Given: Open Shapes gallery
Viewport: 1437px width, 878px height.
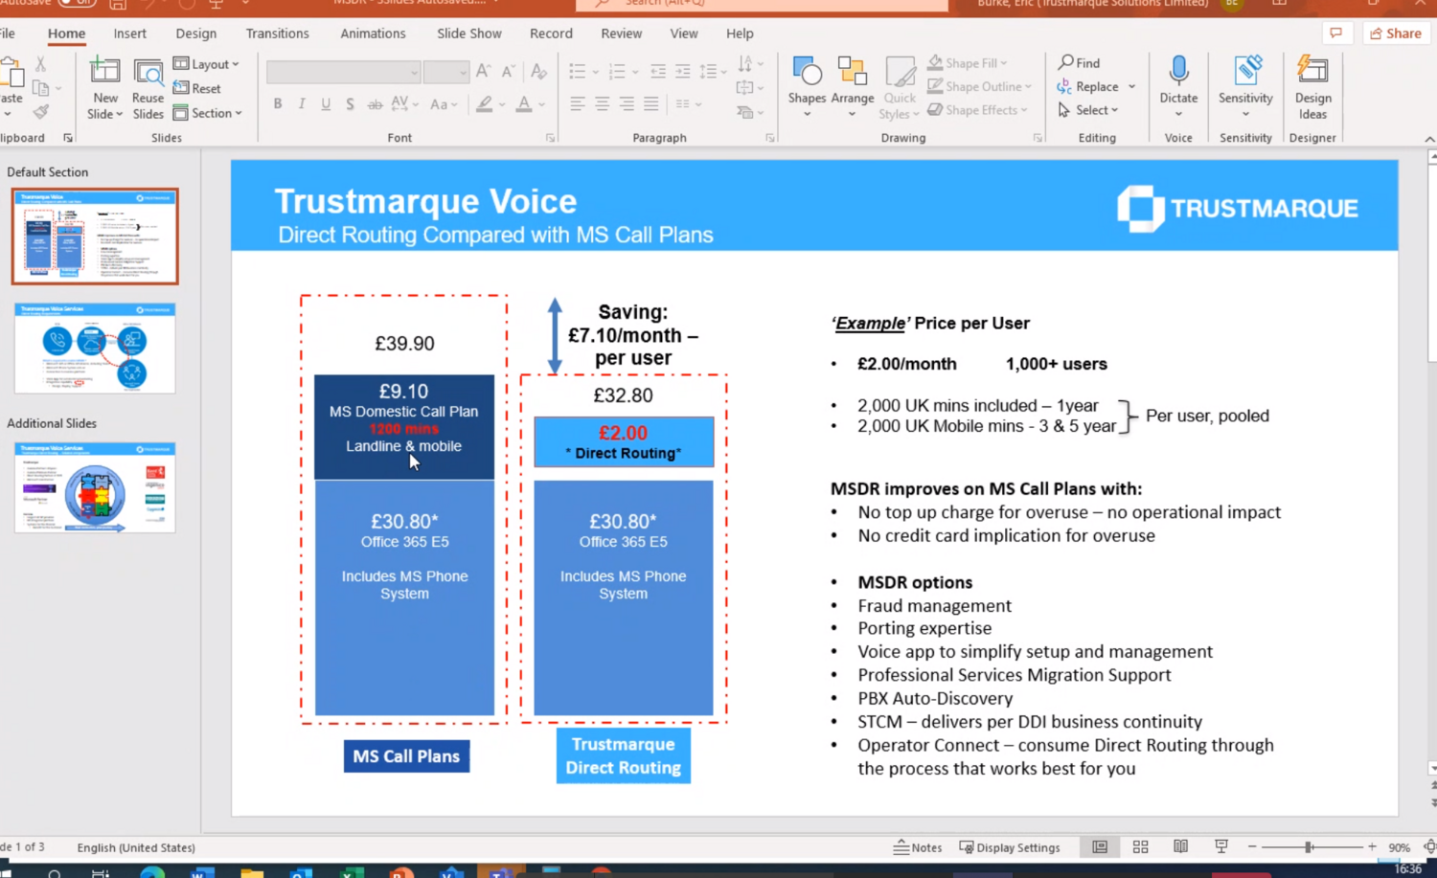Looking at the screenshot, I should pos(807,88).
